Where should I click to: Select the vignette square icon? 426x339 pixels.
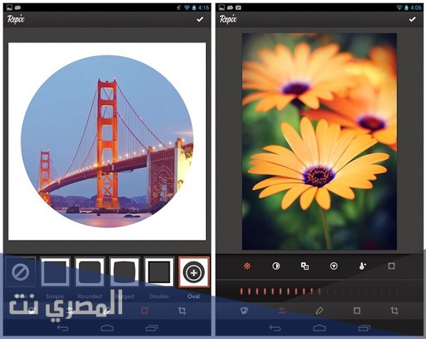(390, 266)
